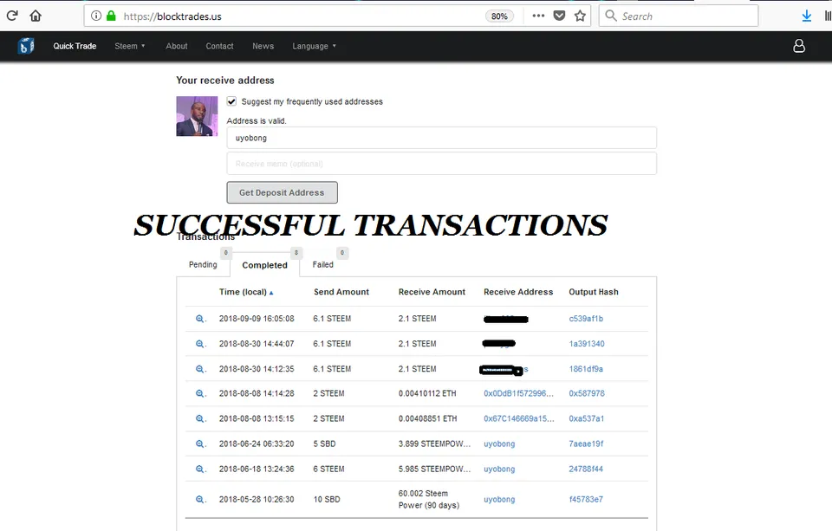Click Get Deposit Address button
Screen dimensions: 832x531
[x=282, y=192]
